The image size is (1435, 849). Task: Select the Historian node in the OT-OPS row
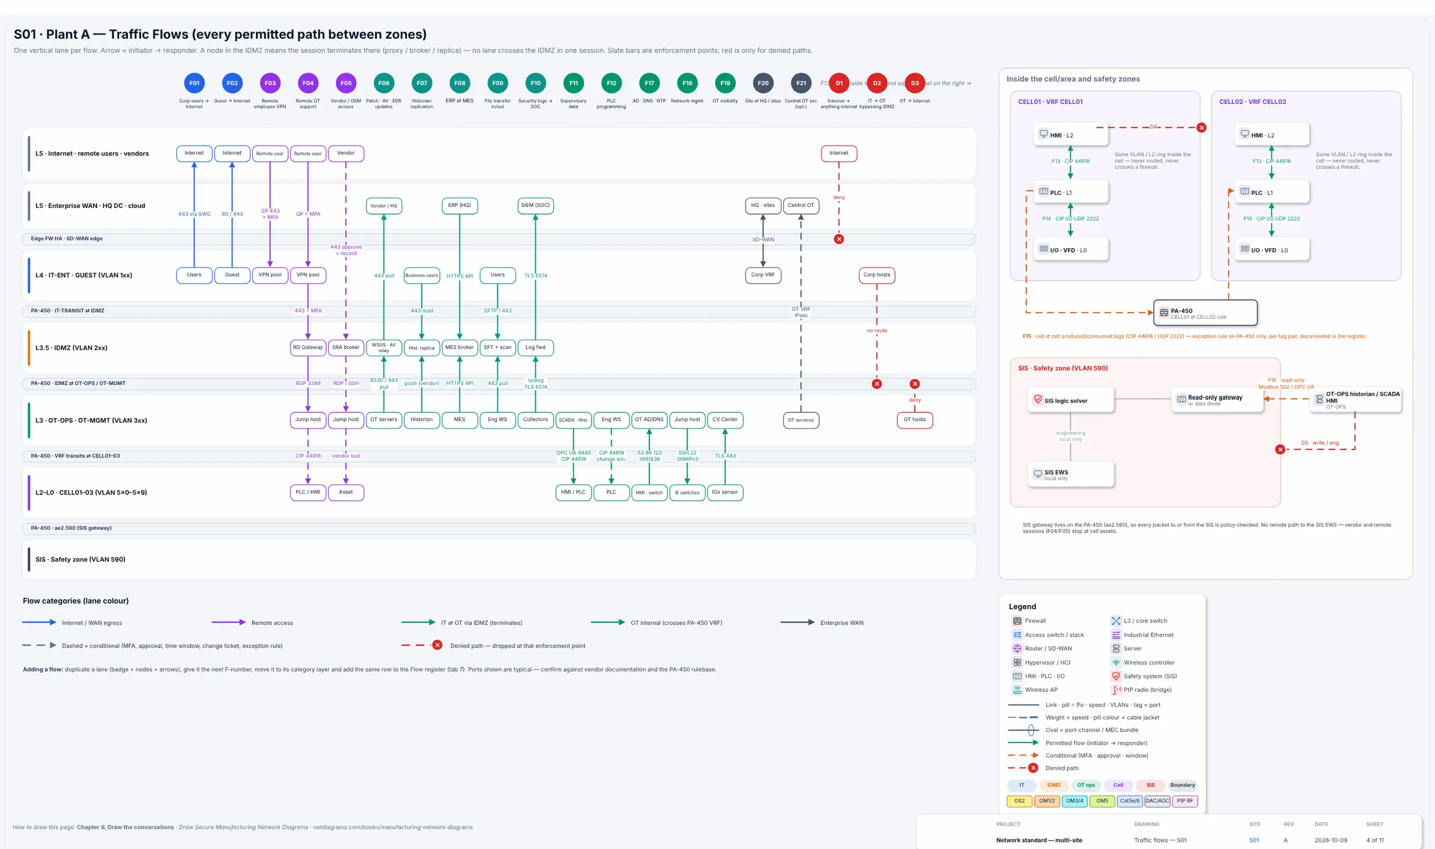click(x=422, y=420)
